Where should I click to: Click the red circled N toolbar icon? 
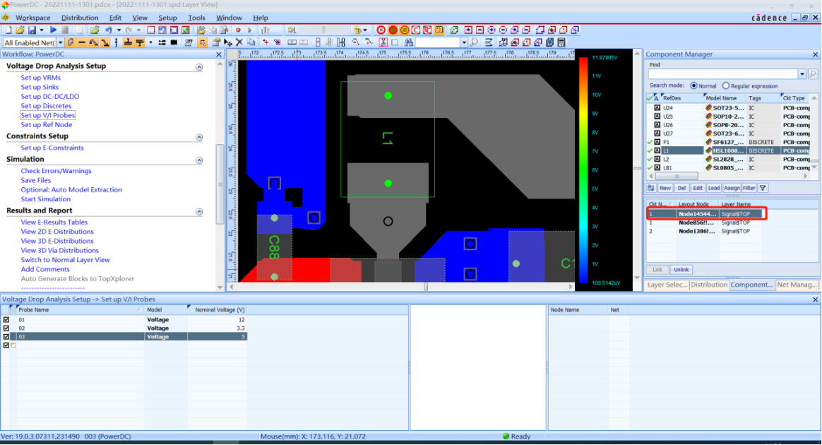coord(381,30)
